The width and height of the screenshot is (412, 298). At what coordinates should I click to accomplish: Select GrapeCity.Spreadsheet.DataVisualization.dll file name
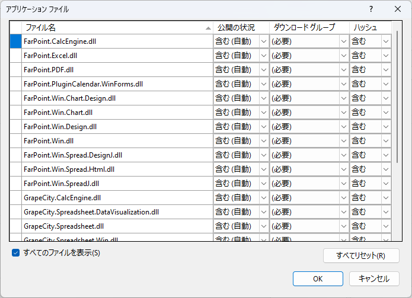tap(91, 212)
